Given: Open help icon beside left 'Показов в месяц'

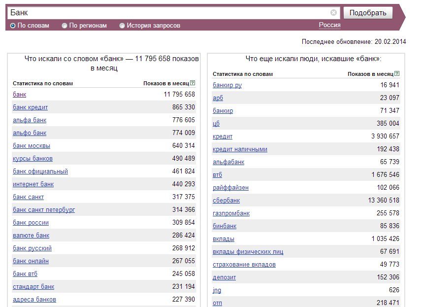Looking at the screenshot, I should (x=193, y=83).
